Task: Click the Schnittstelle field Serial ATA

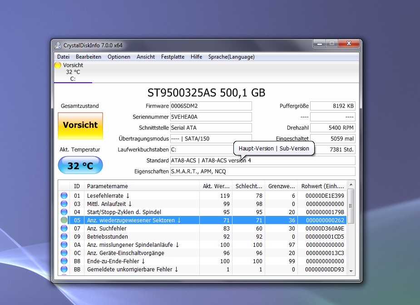Action: point(211,128)
